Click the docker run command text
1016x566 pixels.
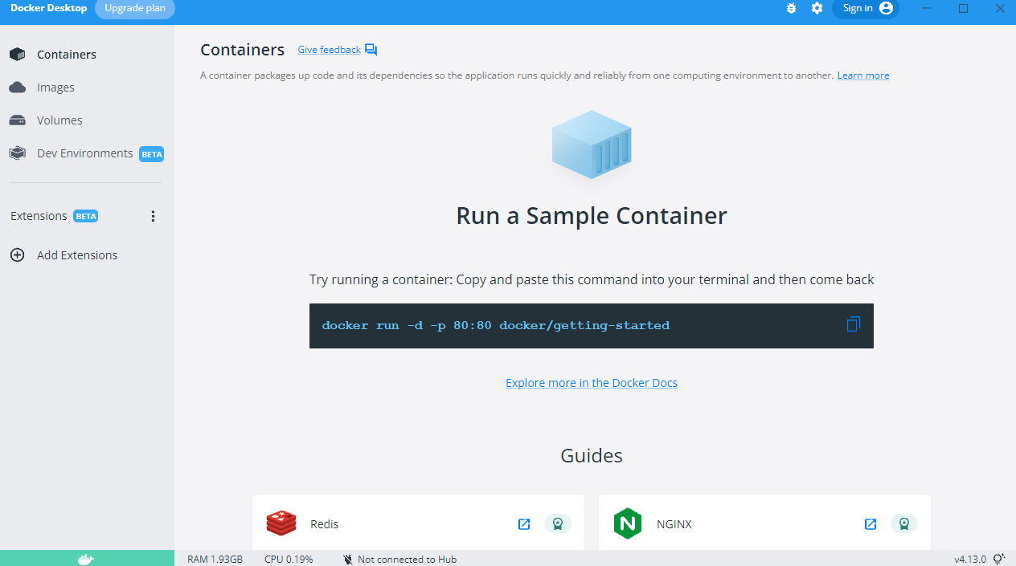495,326
